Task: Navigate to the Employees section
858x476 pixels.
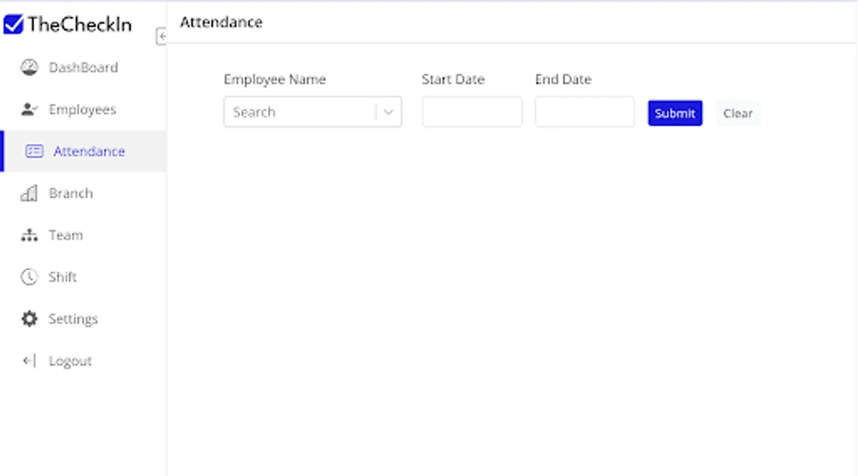Action: pos(82,109)
